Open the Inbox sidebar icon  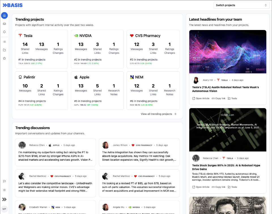click(4, 24)
